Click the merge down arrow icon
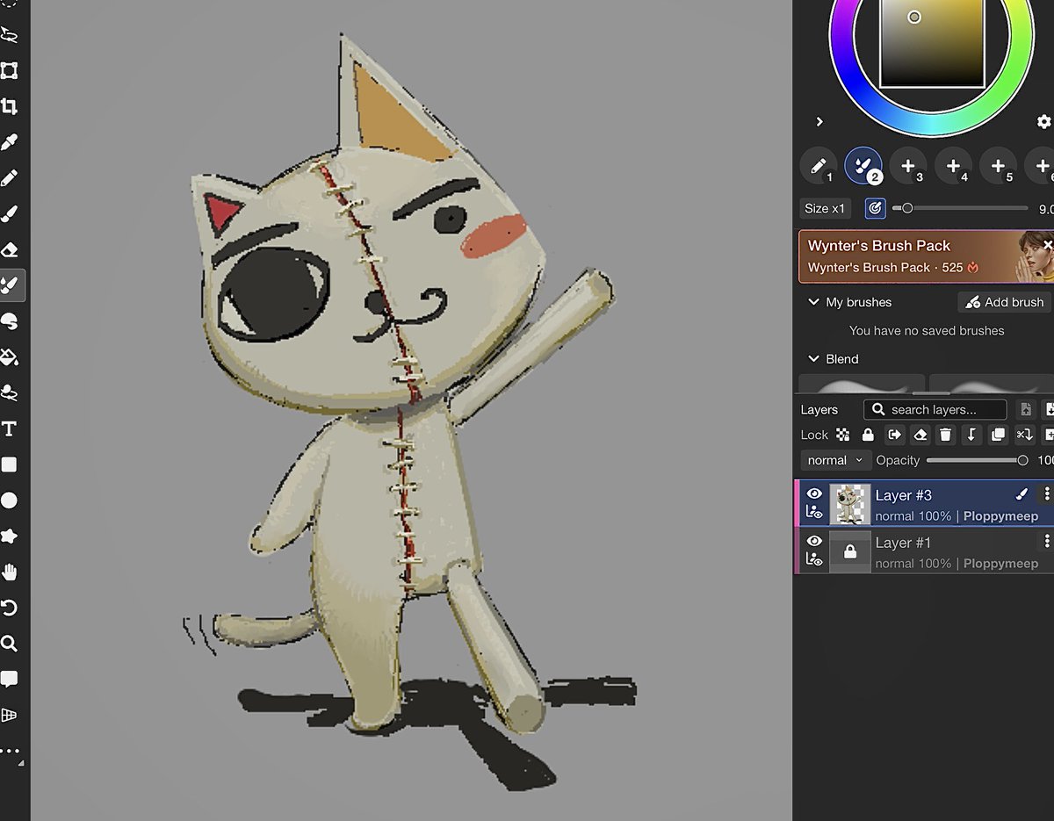Screen dimensions: 1054x821 (x=971, y=435)
